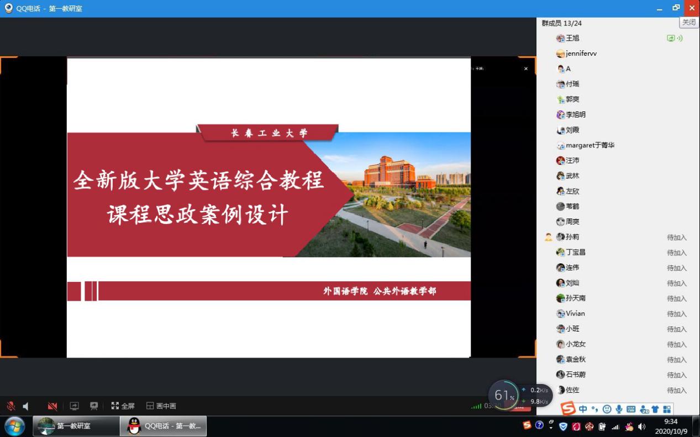The image size is (700, 437).
Task: Click the system volume tray icon
Action: click(x=641, y=427)
